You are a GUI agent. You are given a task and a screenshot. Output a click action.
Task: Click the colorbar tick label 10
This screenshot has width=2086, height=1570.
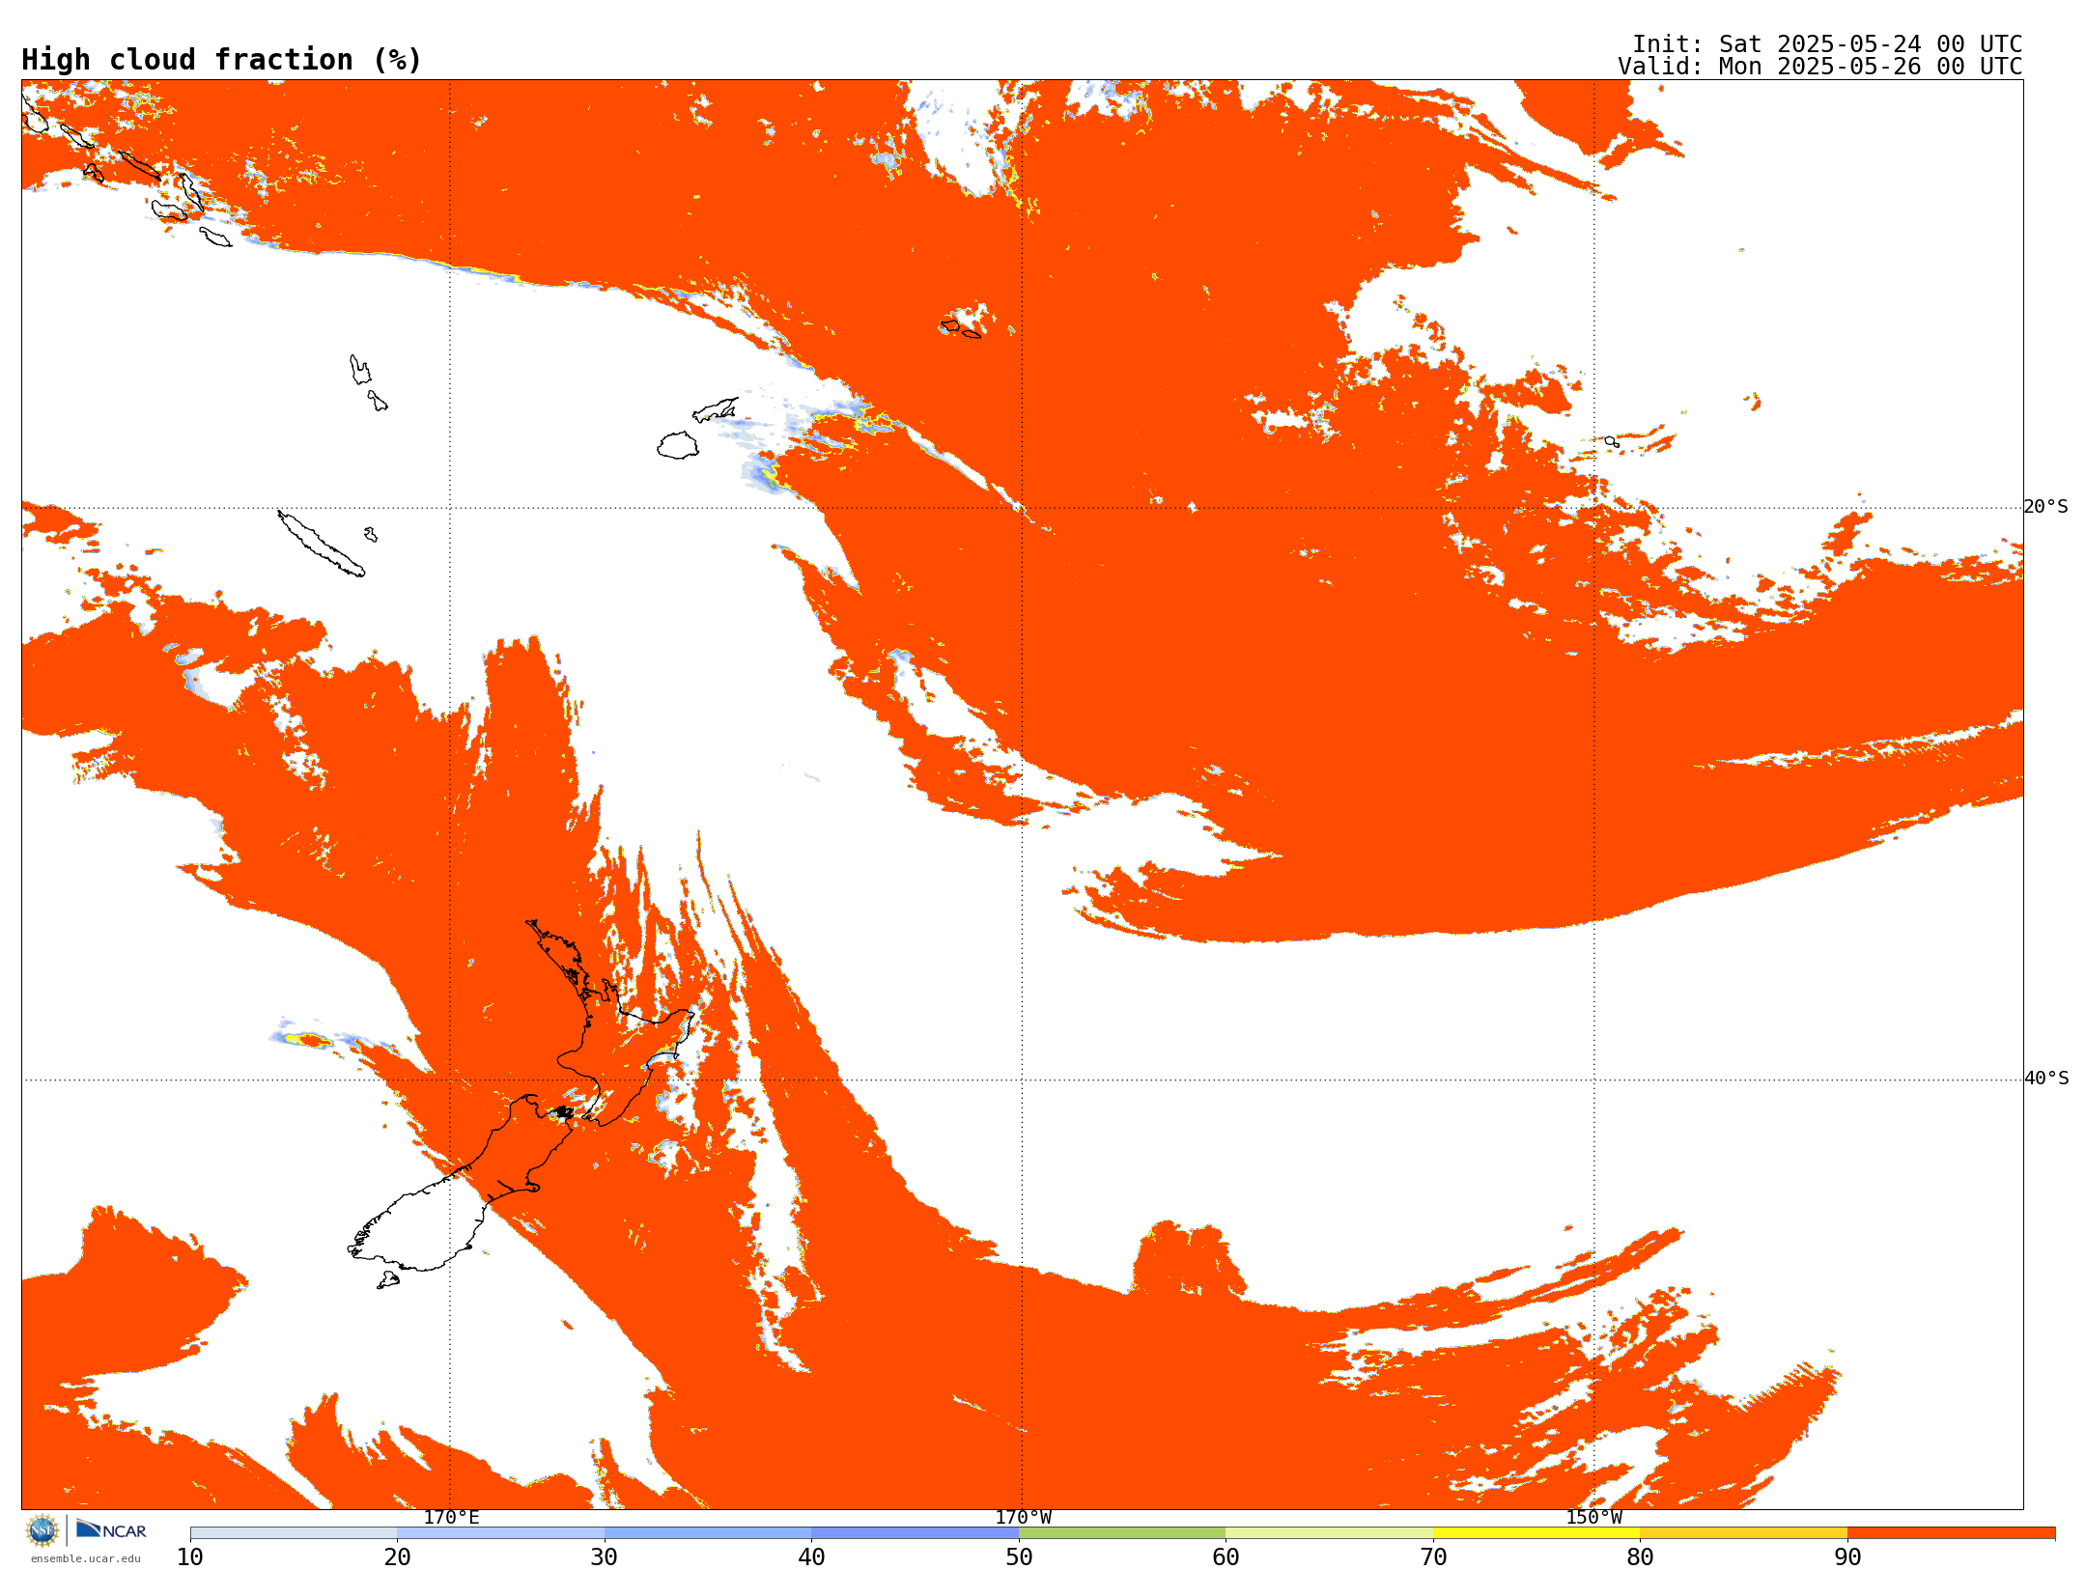tap(190, 1557)
